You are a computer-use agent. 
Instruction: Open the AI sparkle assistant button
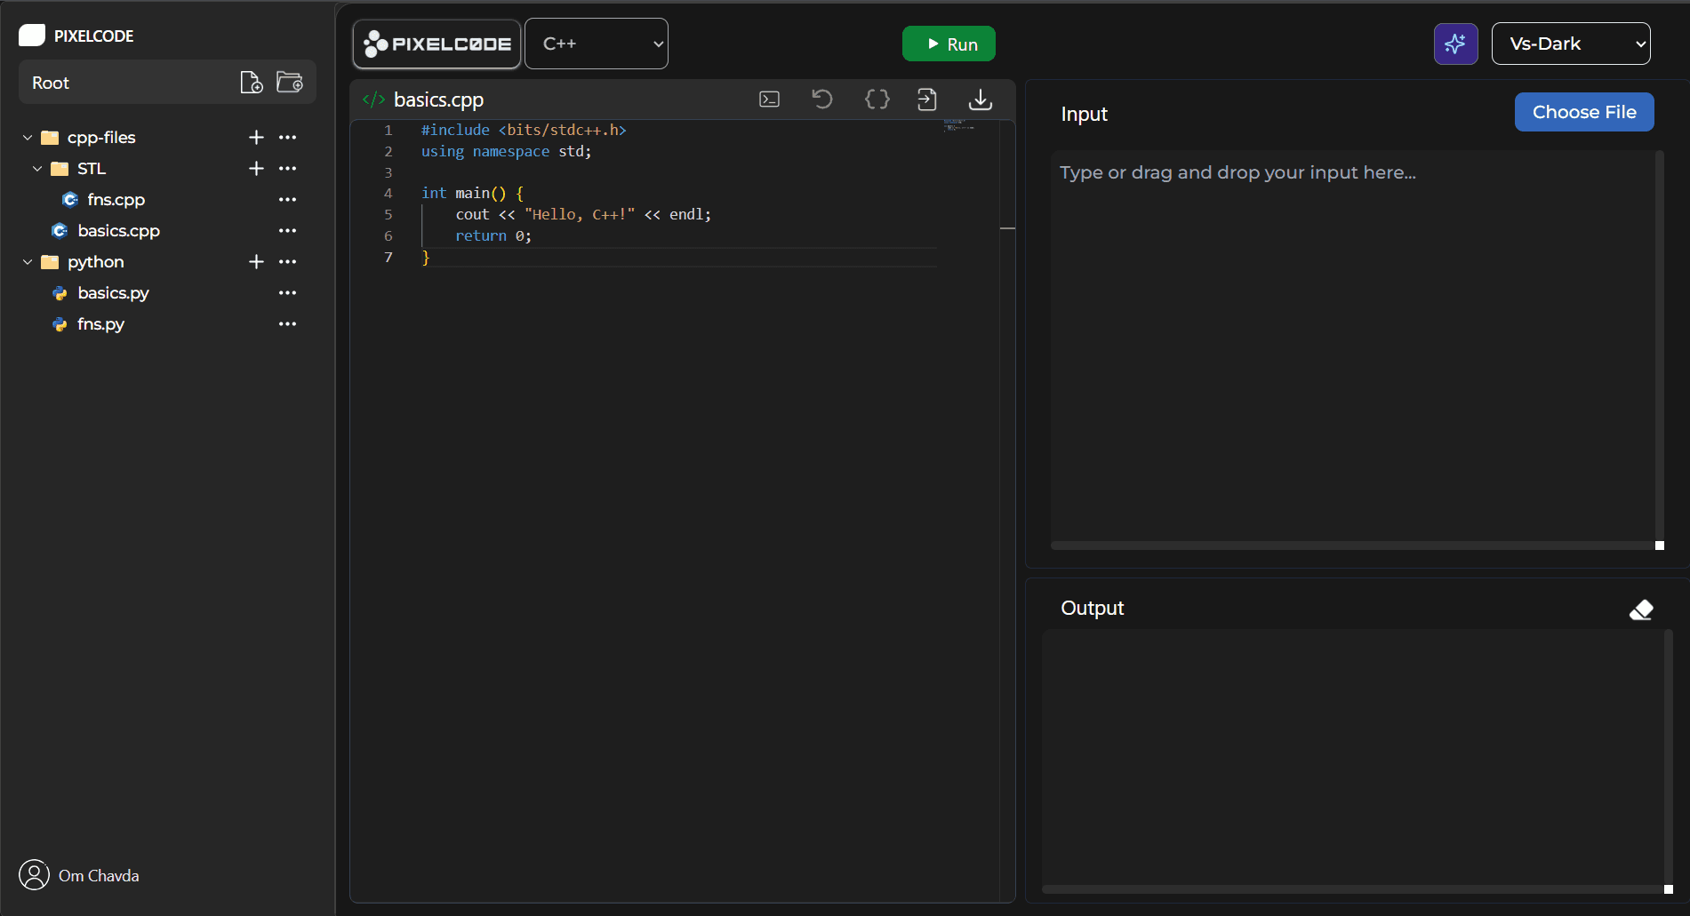point(1455,44)
